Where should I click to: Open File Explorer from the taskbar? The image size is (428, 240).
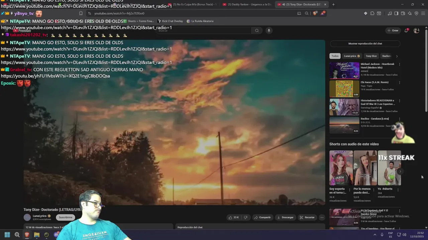(37, 235)
